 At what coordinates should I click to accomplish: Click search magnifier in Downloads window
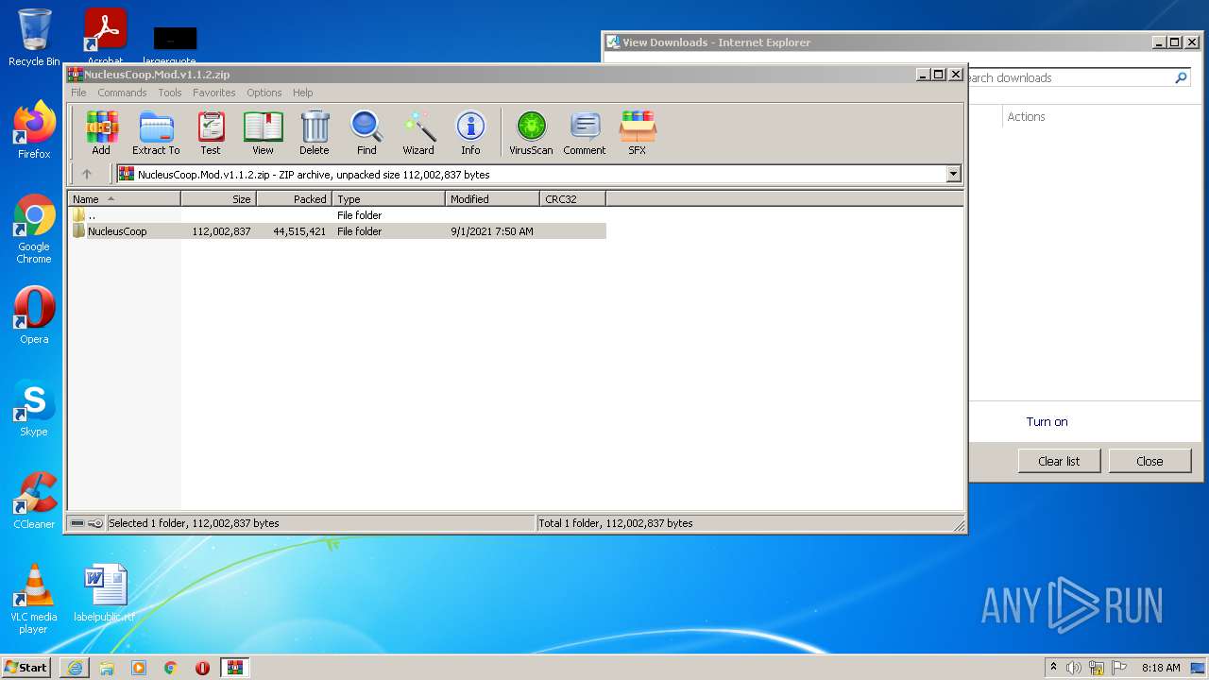1181,78
